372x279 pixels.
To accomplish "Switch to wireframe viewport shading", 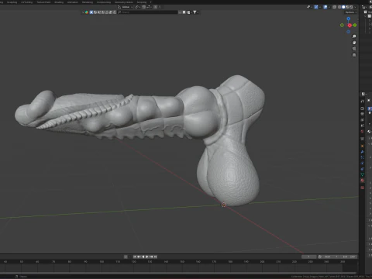I will 339,7.
